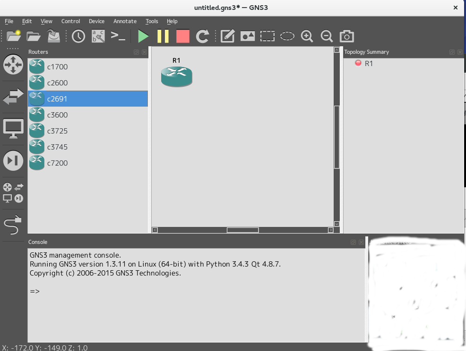Viewport: 466px width, 351px height.
Task: Close the Topology Summary panel
Action: (x=460, y=52)
